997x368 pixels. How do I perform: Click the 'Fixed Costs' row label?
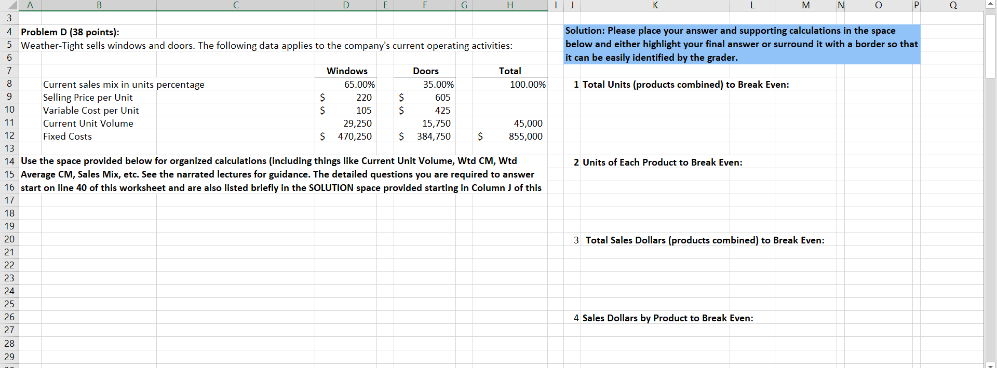[x=68, y=136]
